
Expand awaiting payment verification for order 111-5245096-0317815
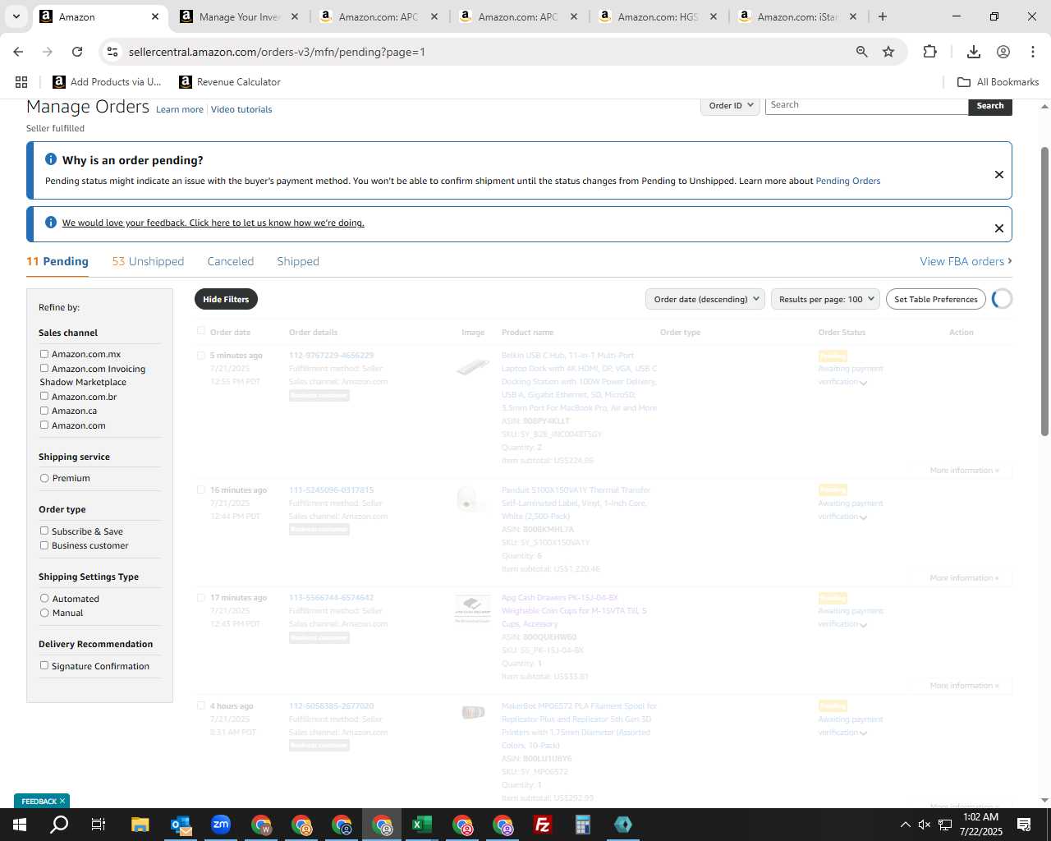click(863, 517)
